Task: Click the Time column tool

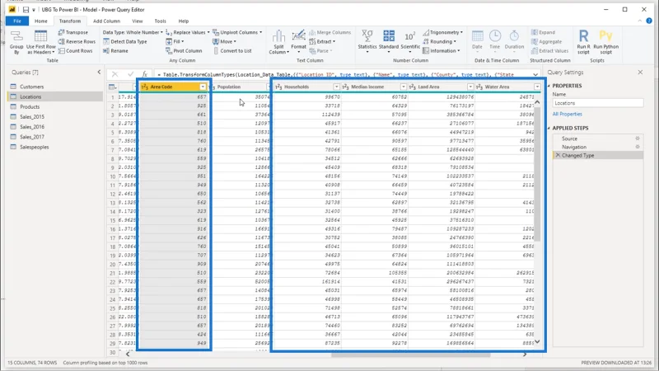Action: coord(495,40)
